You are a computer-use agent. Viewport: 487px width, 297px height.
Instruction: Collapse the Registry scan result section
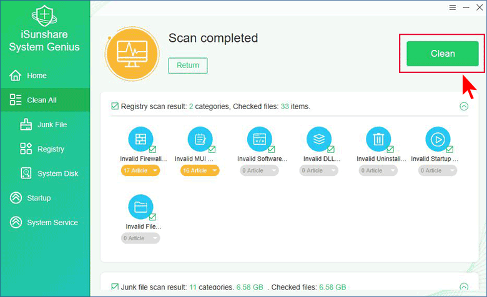463,106
